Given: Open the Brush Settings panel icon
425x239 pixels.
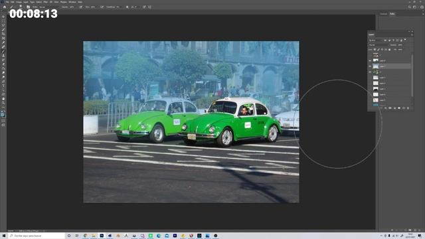Looking at the screenshot, I should (x=28, y=7).
